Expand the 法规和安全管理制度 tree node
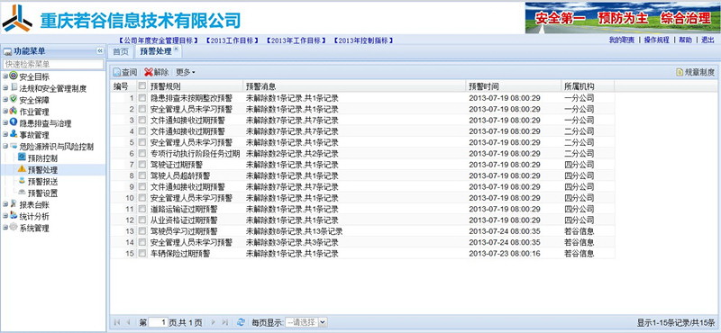Screen dimensions: 721x333 5,88
